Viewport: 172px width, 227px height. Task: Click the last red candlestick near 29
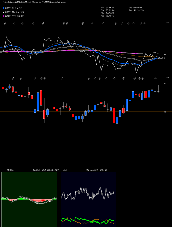[158, 91]
